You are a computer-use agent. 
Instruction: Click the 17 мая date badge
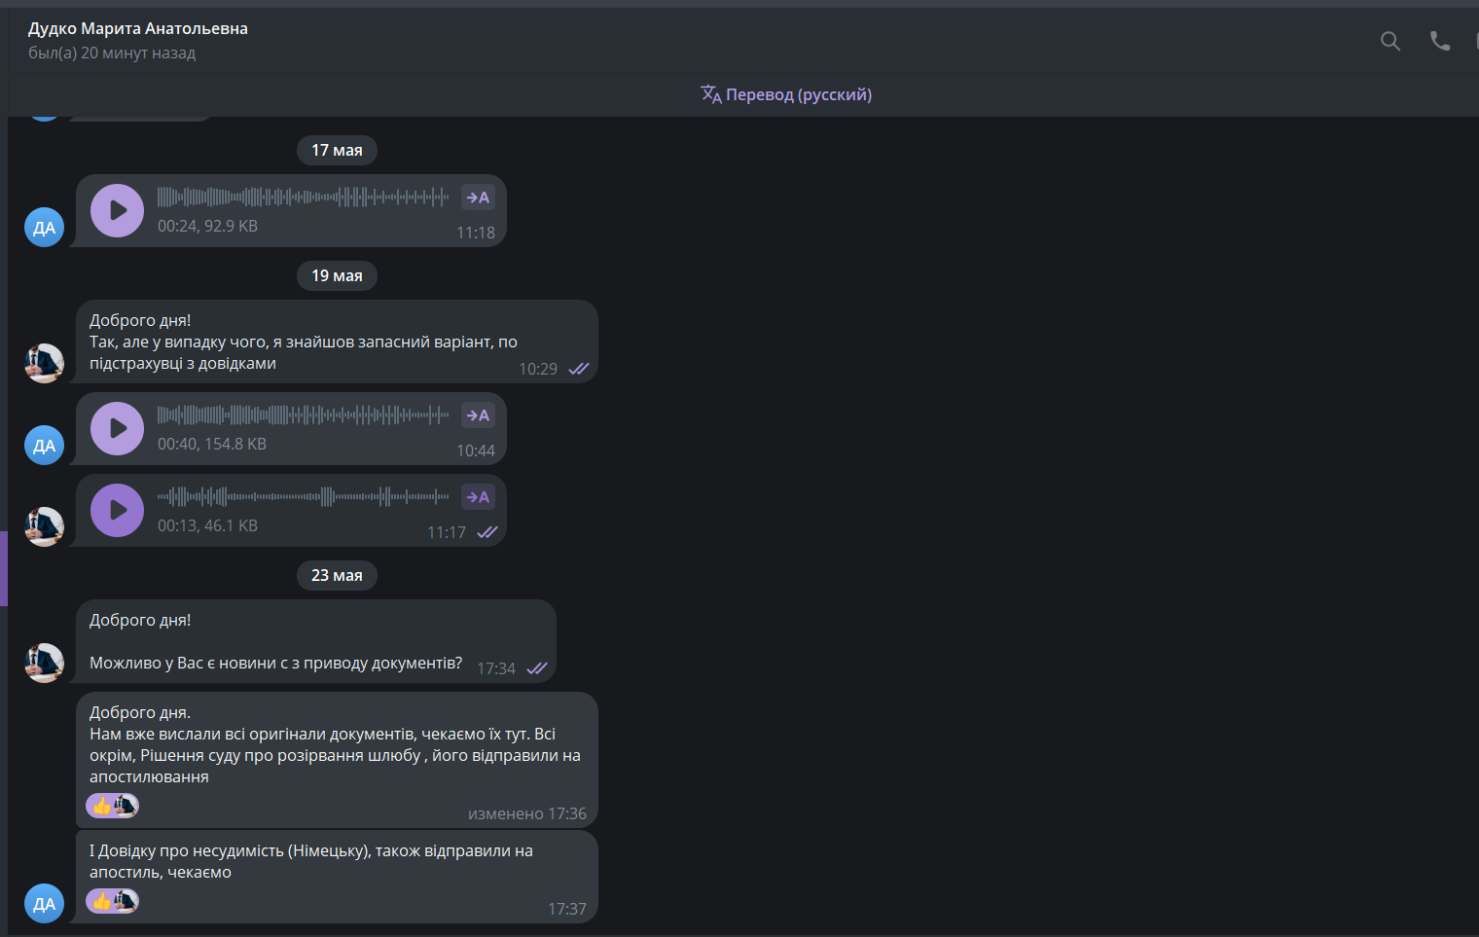(x=337, y=150)
